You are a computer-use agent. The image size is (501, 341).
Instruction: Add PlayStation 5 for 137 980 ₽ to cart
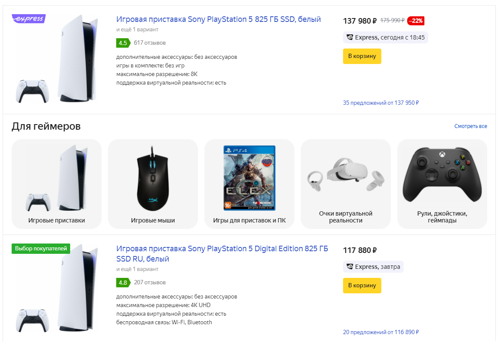362,56
